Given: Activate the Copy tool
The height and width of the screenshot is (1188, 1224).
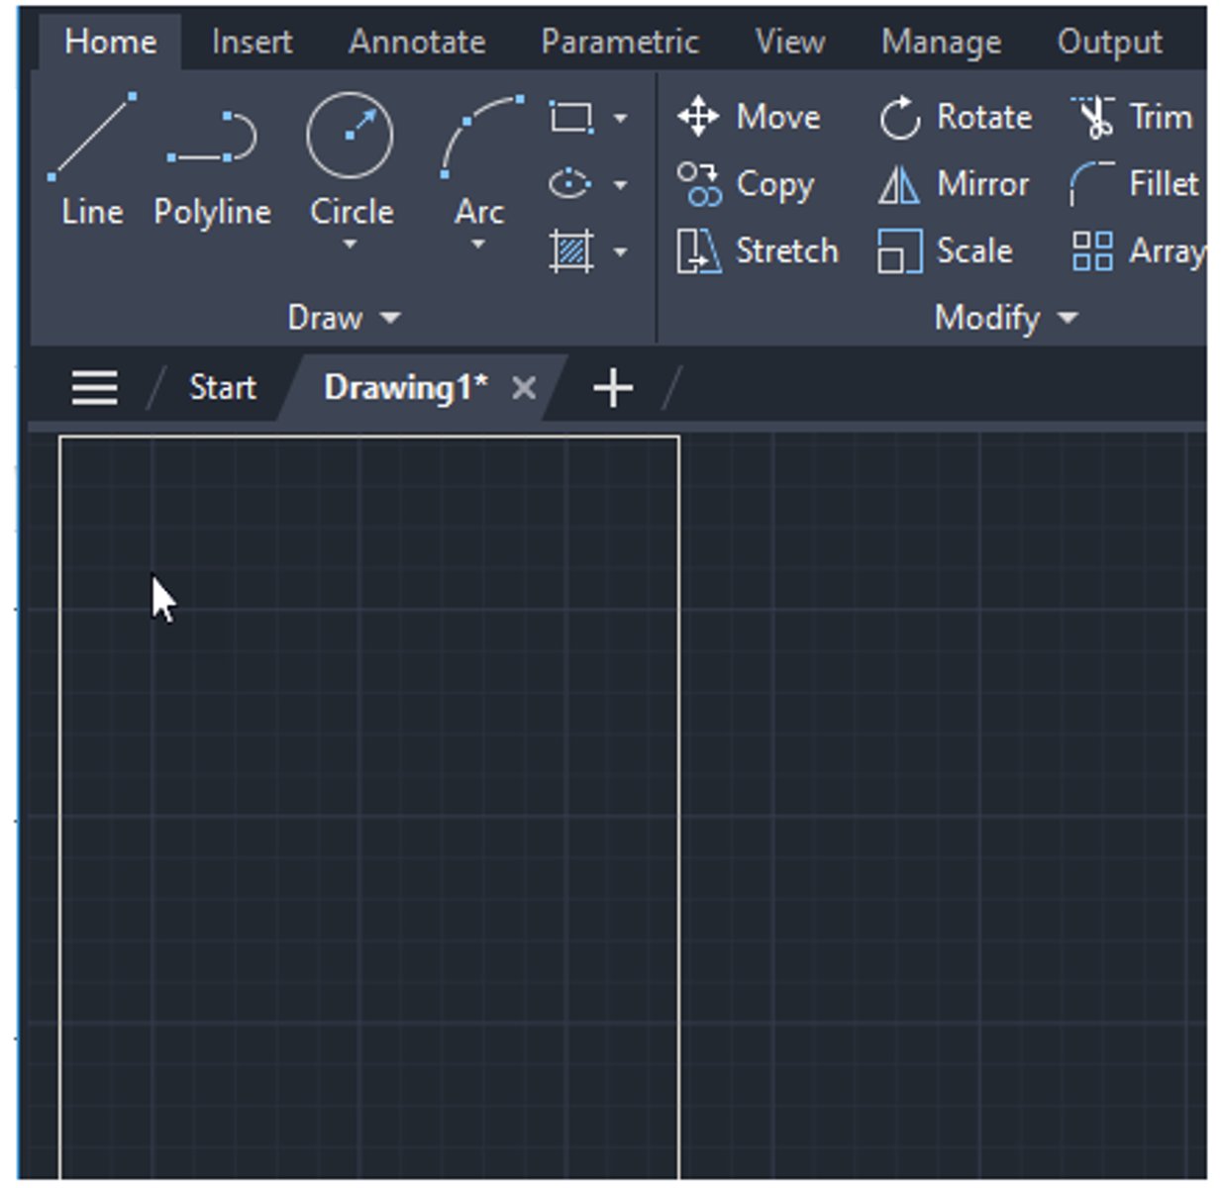Looking at the screenshot, I should [x=746, y=184].
